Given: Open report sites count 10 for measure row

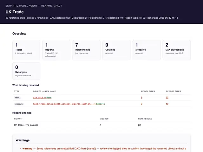Looking at the screenshot, I should pos(167,104).
